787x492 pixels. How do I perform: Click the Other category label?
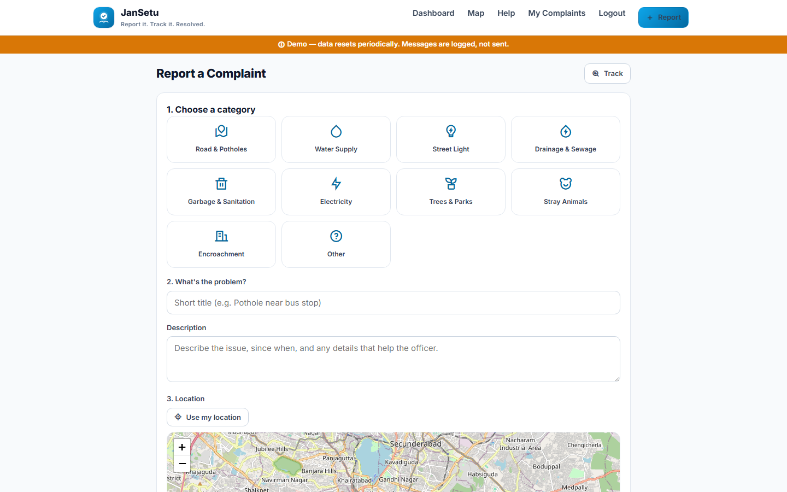(336, 254)
